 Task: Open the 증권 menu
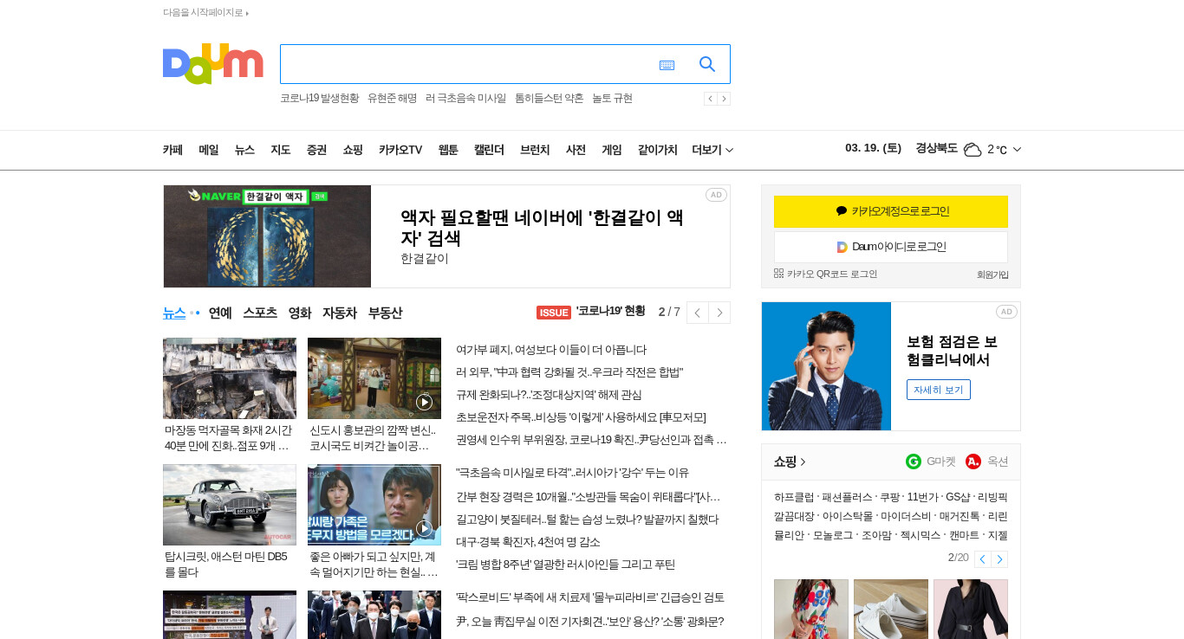tap(316, 150)
